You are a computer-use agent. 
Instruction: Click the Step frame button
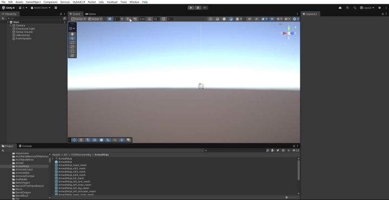[205, 8]
